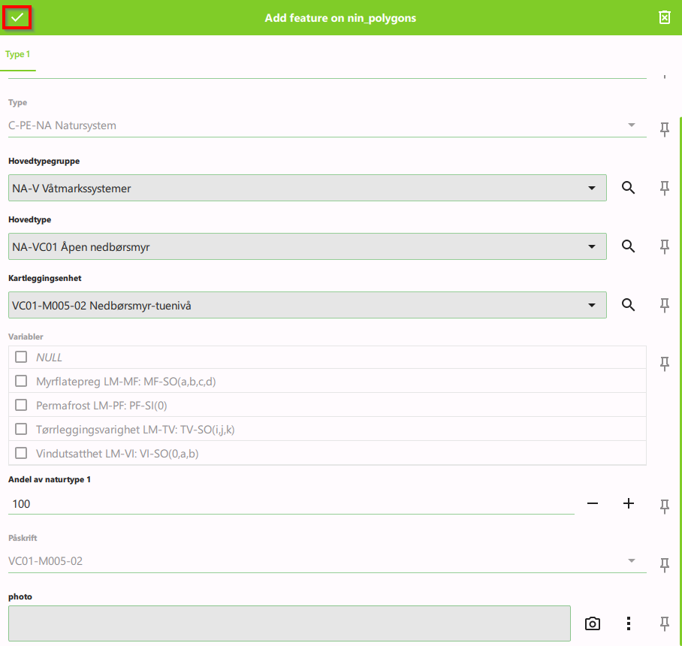Viewport: 682px width, 646px height.
Task: Increase Andel av naturtype with plus
Action: point(629,503)
